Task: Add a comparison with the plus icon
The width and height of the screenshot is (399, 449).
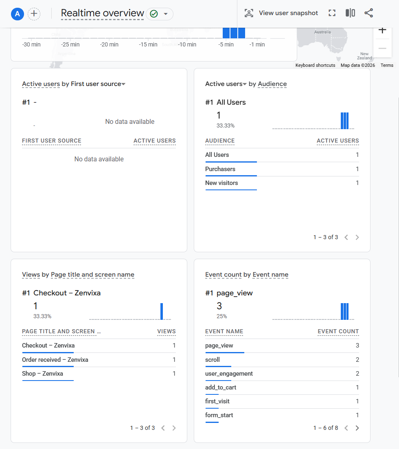Action: click(x=34, y=14)
